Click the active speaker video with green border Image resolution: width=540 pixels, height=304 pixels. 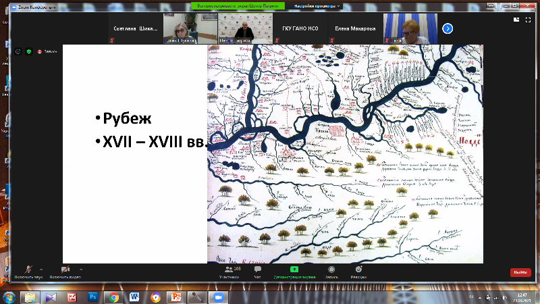(246, 28)
